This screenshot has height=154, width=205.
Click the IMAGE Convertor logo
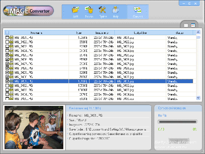pos(28,11)
